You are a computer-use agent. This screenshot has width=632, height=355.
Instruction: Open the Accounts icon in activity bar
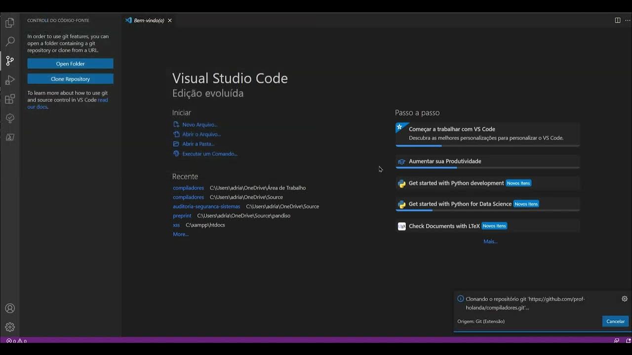[10, 309]
